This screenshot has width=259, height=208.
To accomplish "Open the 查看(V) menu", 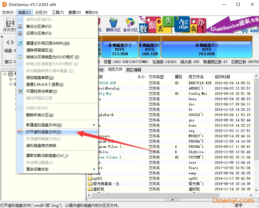I will [73, 12].
